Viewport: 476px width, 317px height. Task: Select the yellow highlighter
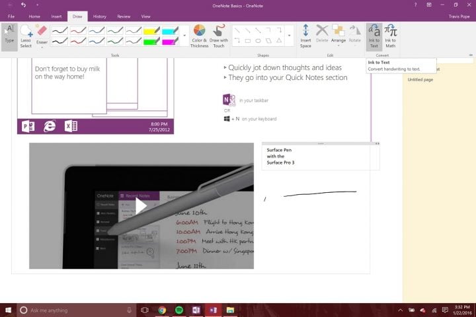point(151,30)
